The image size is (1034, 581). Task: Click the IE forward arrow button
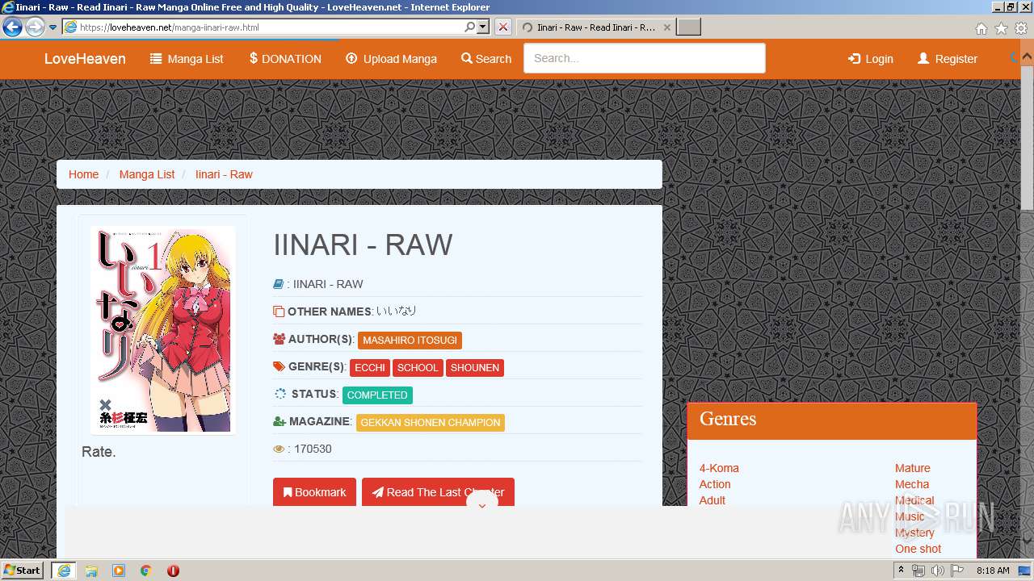[35, 27]
